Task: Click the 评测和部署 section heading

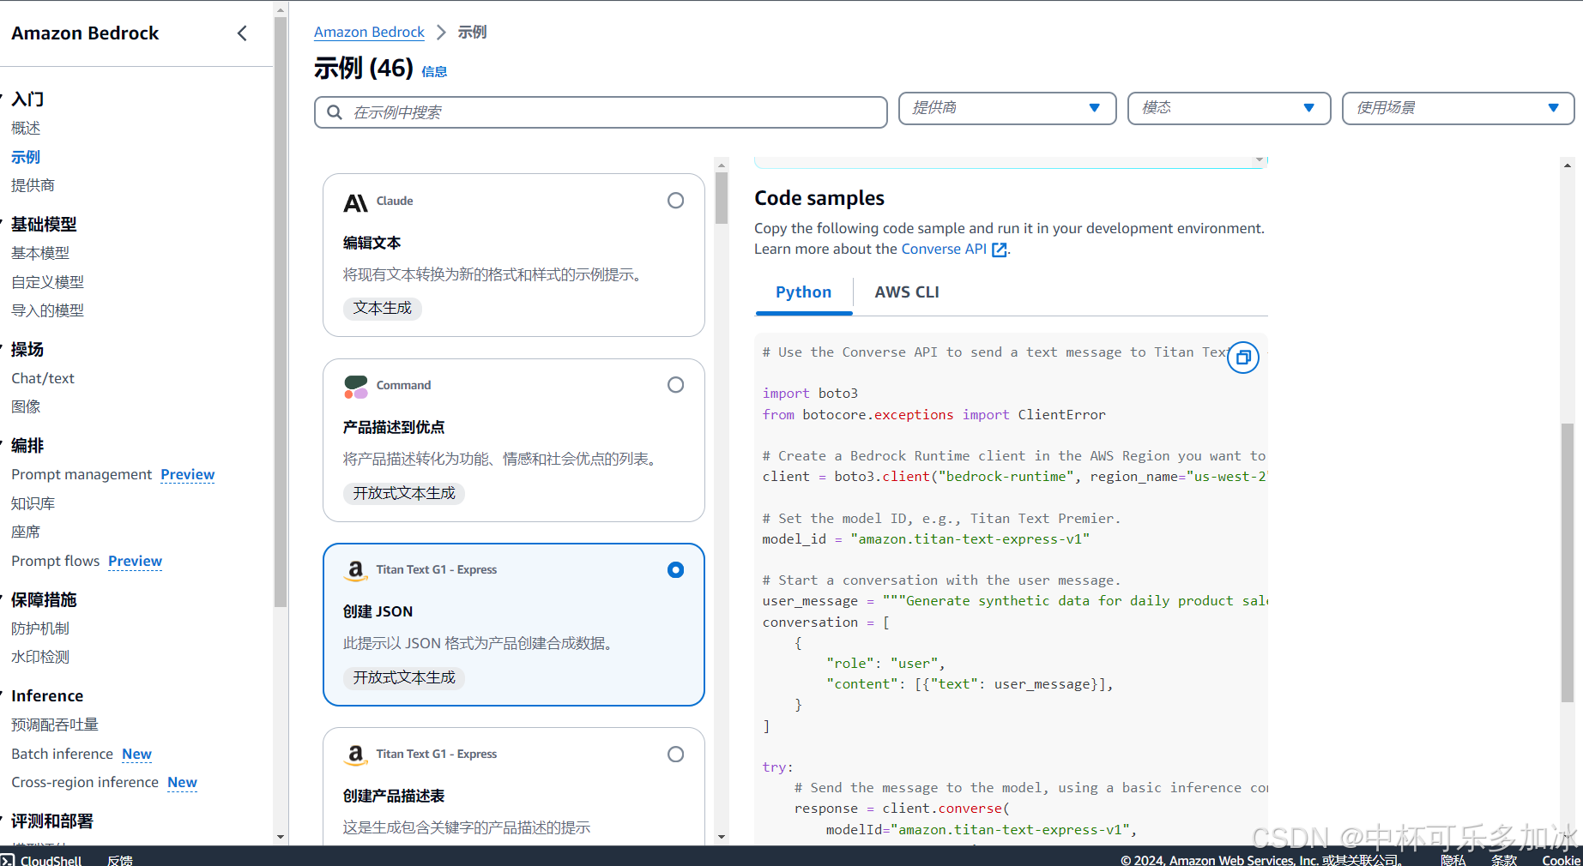Action: 52,821
